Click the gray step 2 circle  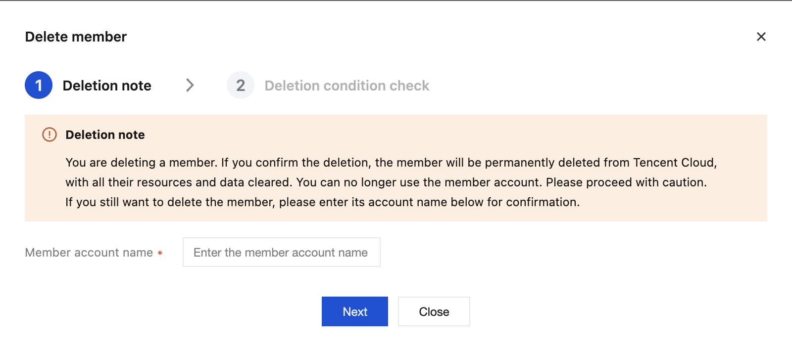pyautogui.click(x=241, y=85)
